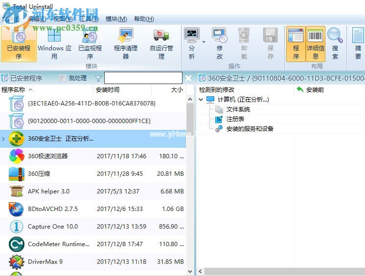
Task: Click the 文件系统 files icon
Action: [219, 109]
